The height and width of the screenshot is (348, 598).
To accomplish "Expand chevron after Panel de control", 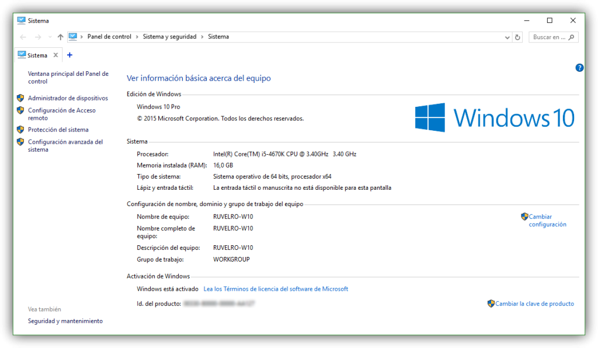I will point(137,37).
